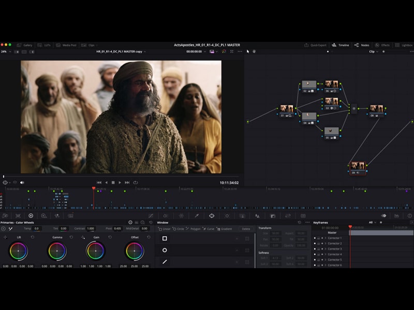
Task: Toggle the Nodes panel button
Action: tap(362, 45)
